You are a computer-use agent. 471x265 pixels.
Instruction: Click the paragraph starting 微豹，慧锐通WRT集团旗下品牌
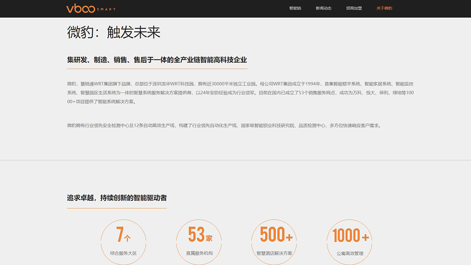(x=240, y=93)
